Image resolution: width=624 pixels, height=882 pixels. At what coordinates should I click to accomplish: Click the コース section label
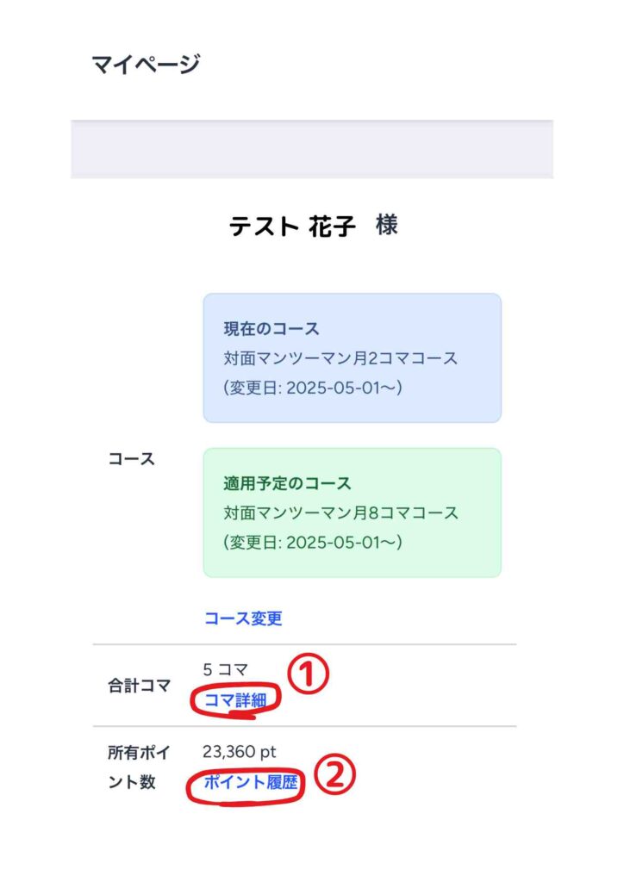(131, 458)
